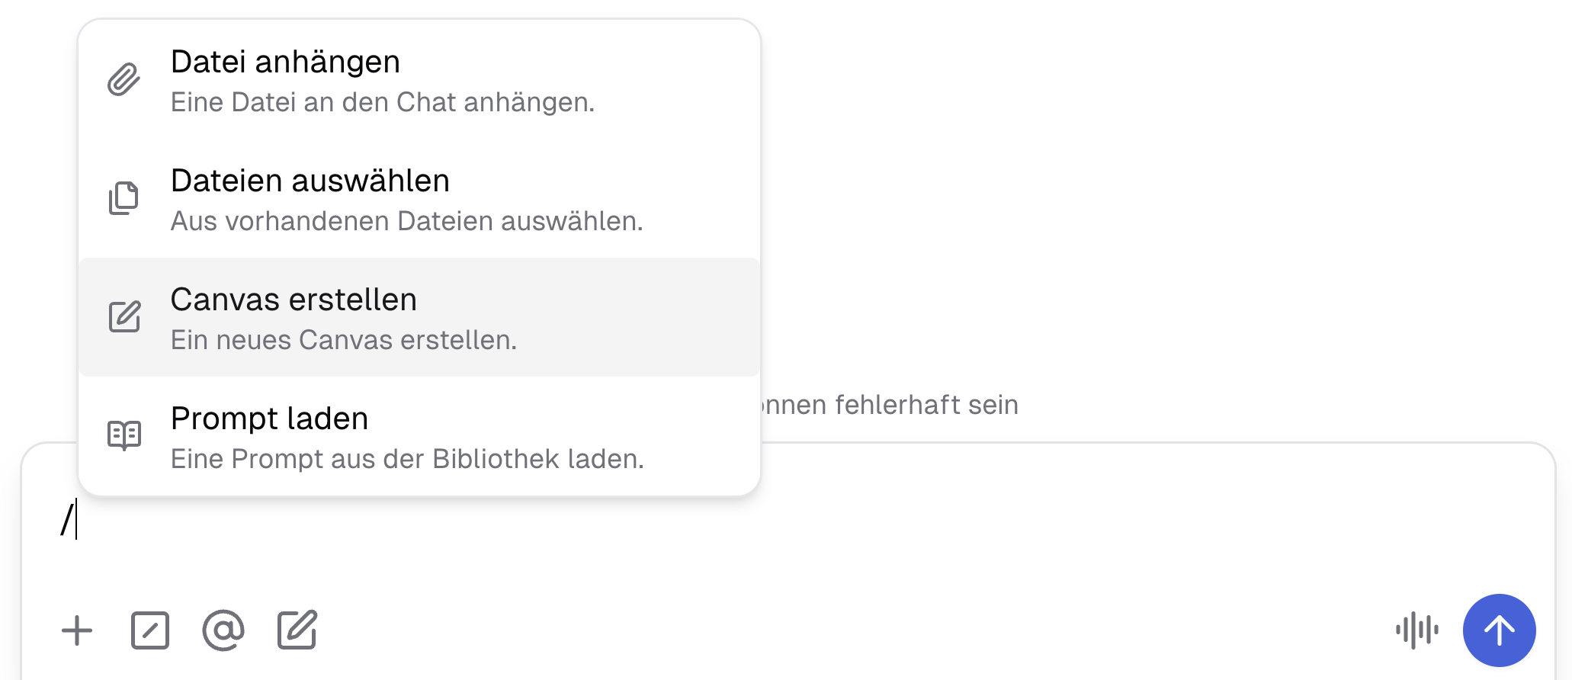Image resolution: width=1572 pixels, height=680 pixels.
Task: Click 'Eine Datei an den Chat anhängen' text
Action: [x=383, y=102]
